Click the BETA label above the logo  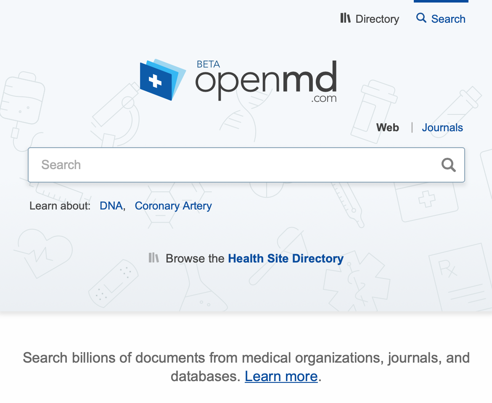click(208, 64)
